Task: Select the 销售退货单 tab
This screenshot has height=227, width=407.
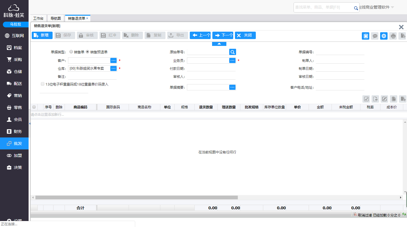Action: [x=76, y=18]
